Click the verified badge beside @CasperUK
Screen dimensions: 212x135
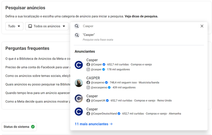click(107, 101)
